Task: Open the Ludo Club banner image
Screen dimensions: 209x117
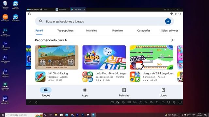Action: 104,57
